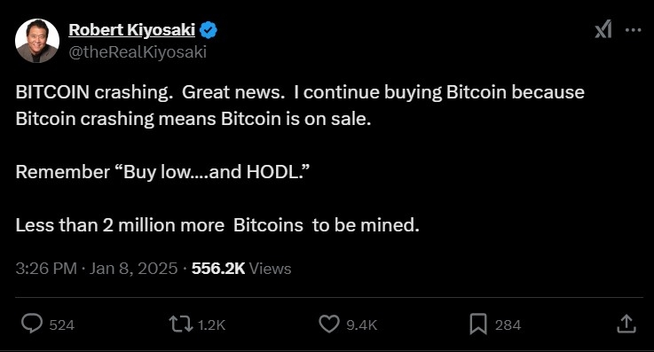654x352 pixels.
Task: Click the reply speech bubble icon
Action: tap(32, 324)
